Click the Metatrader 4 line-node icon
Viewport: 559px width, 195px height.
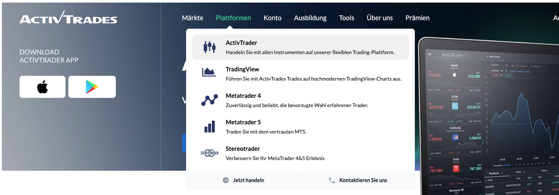click(210, 100)
